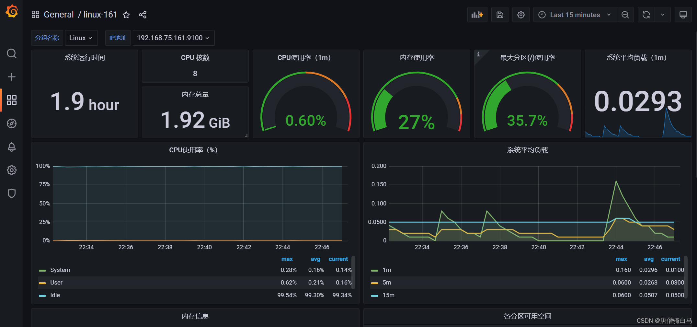Viewport: 697px width, 327px height.
Task: Toggle the System series in CPU legend
Action: point(60,270)
